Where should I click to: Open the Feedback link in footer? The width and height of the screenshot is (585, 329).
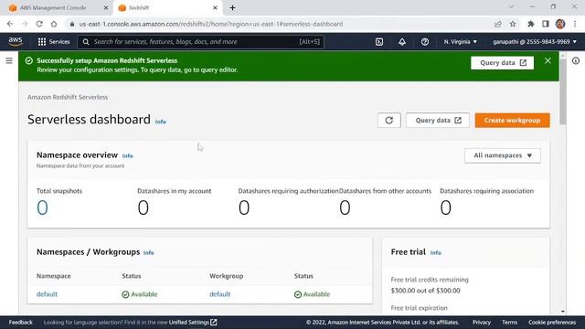[x=20, y=323]
